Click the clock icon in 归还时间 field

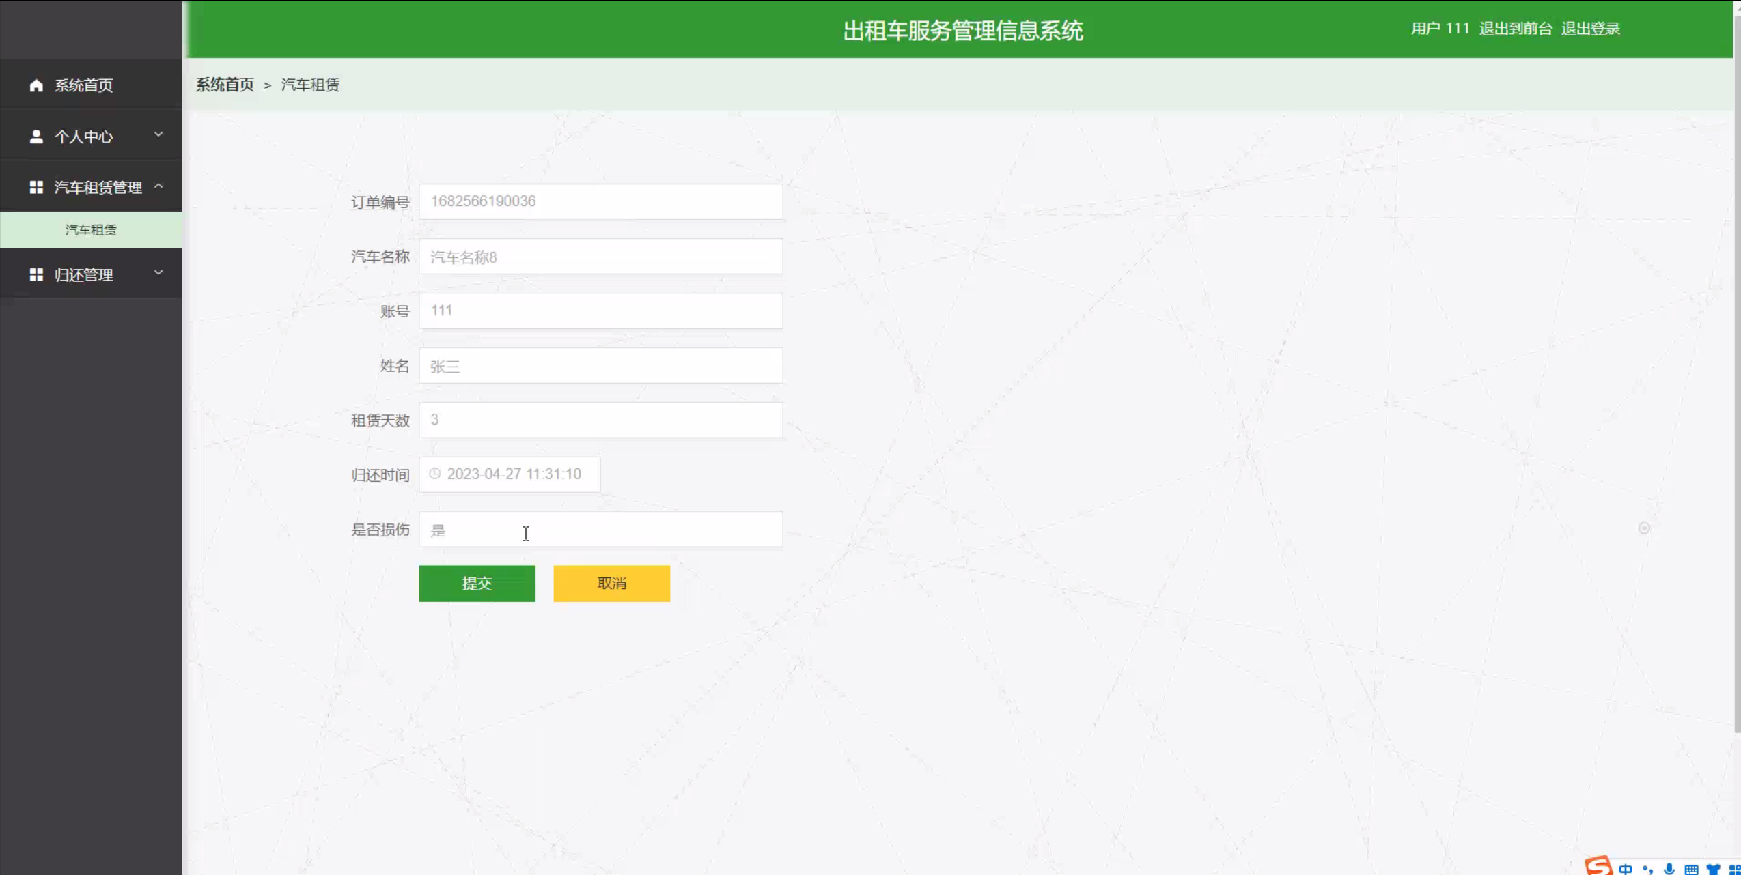click(435, 474)
